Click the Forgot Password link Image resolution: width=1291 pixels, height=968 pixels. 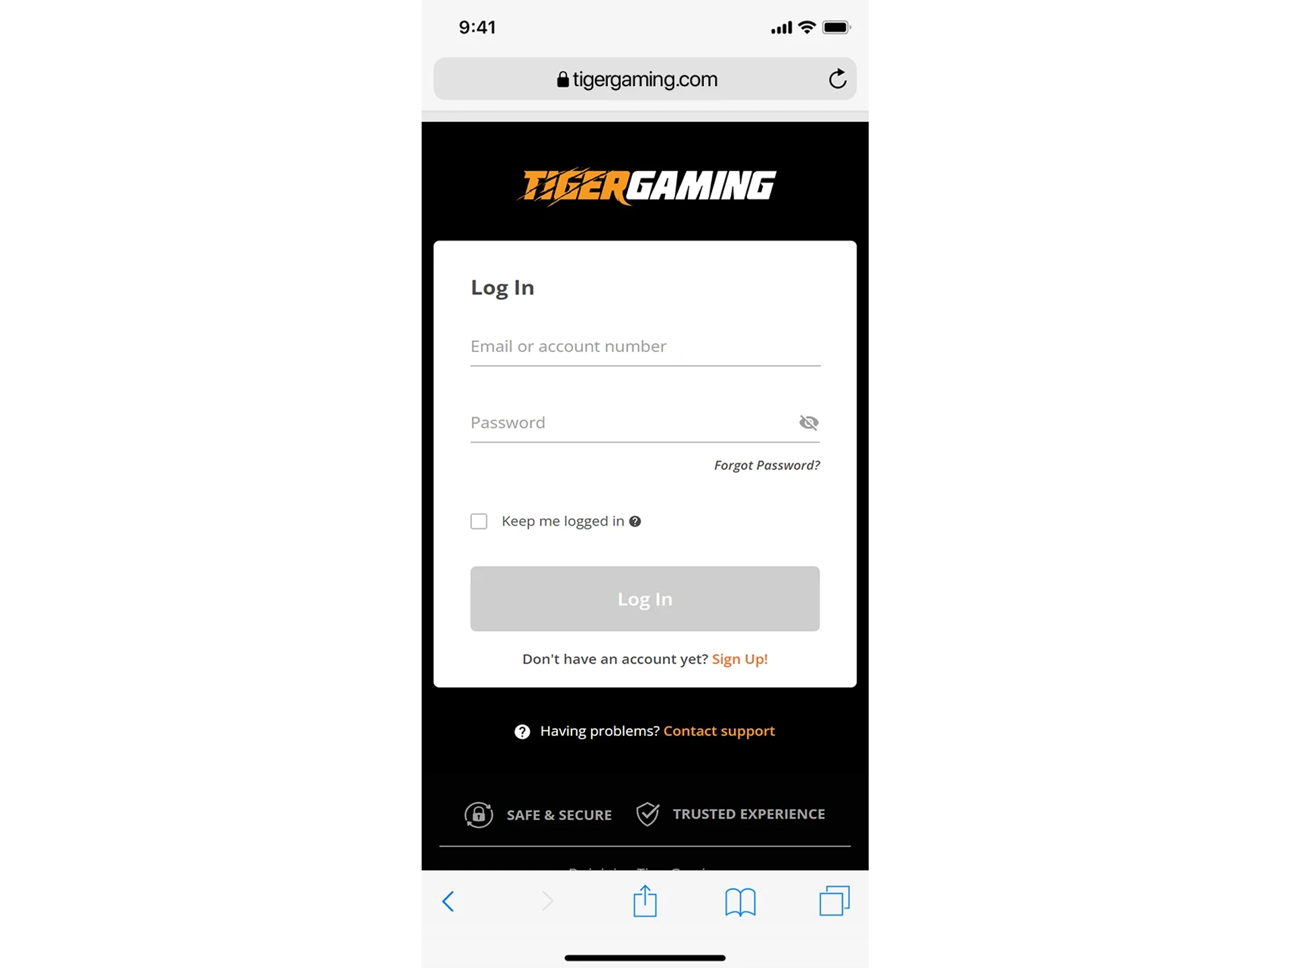pyautogui.click(x=765, y=465)
